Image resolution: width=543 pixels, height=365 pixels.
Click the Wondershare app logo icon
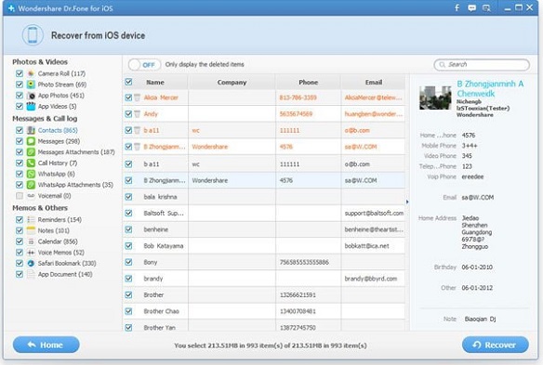[11, 8]
